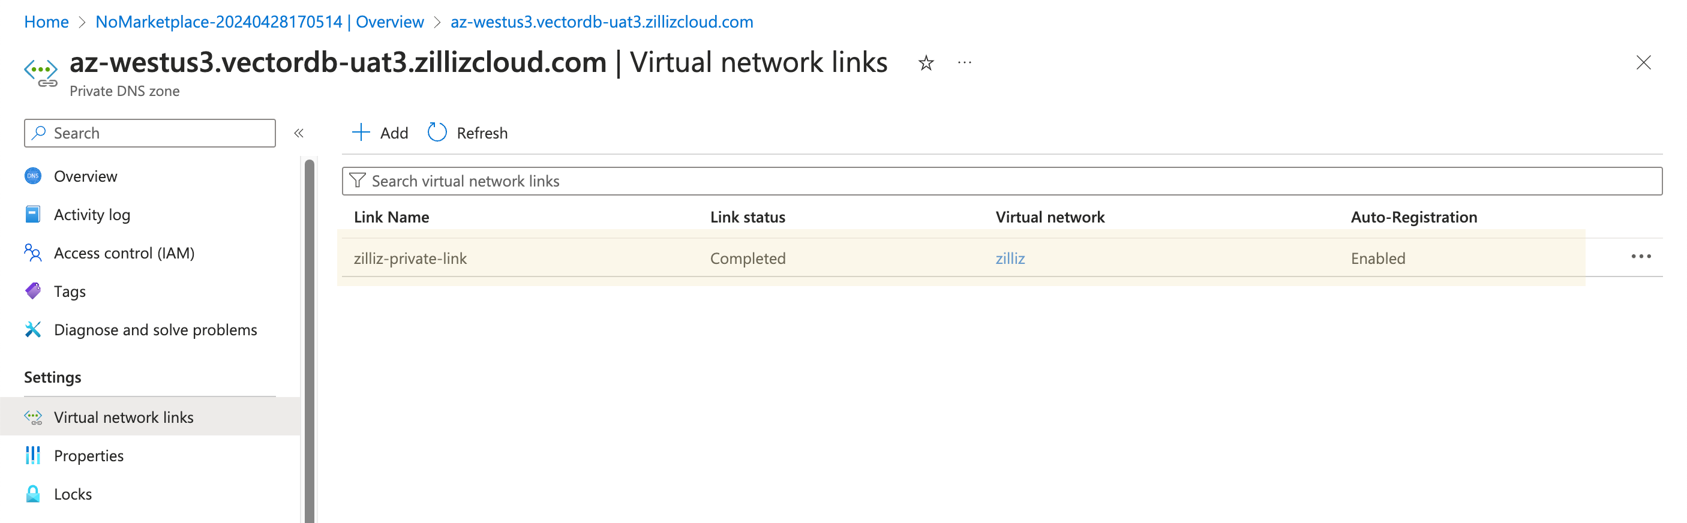
Task: Collapse the sidebar with double chevron
Action: [299, 133]
